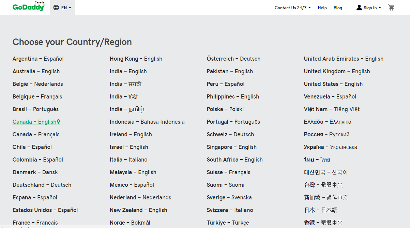Select Colombia – Español
The height and width of the screenshot is (228, 410).
(x=38, y=159)
